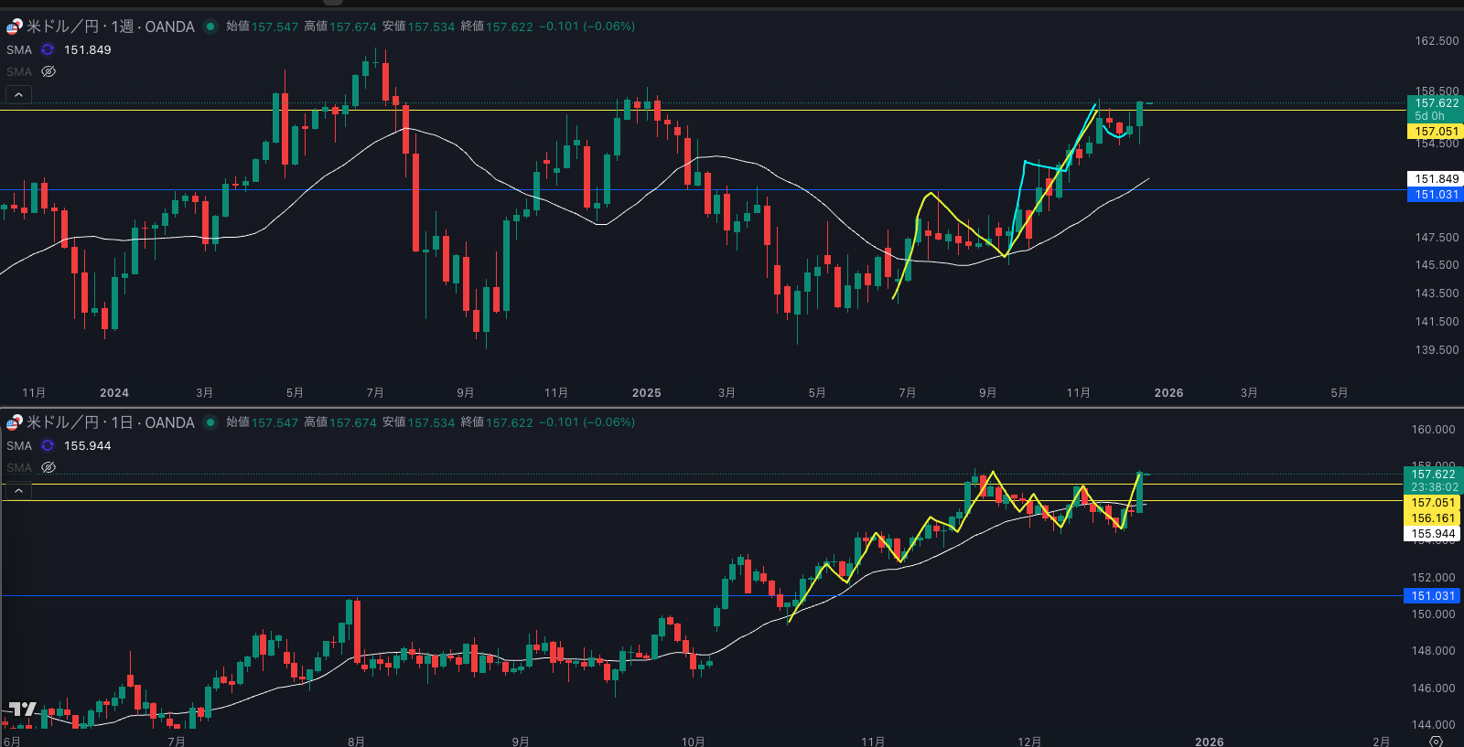This screenshot has width=1464, height=747.
Task: Click the USD/JPY flag icon on weekly chart
Action: coord(15,27)
